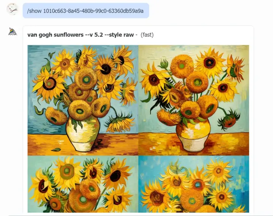Click the user's white round avatar

pos(12,9)
